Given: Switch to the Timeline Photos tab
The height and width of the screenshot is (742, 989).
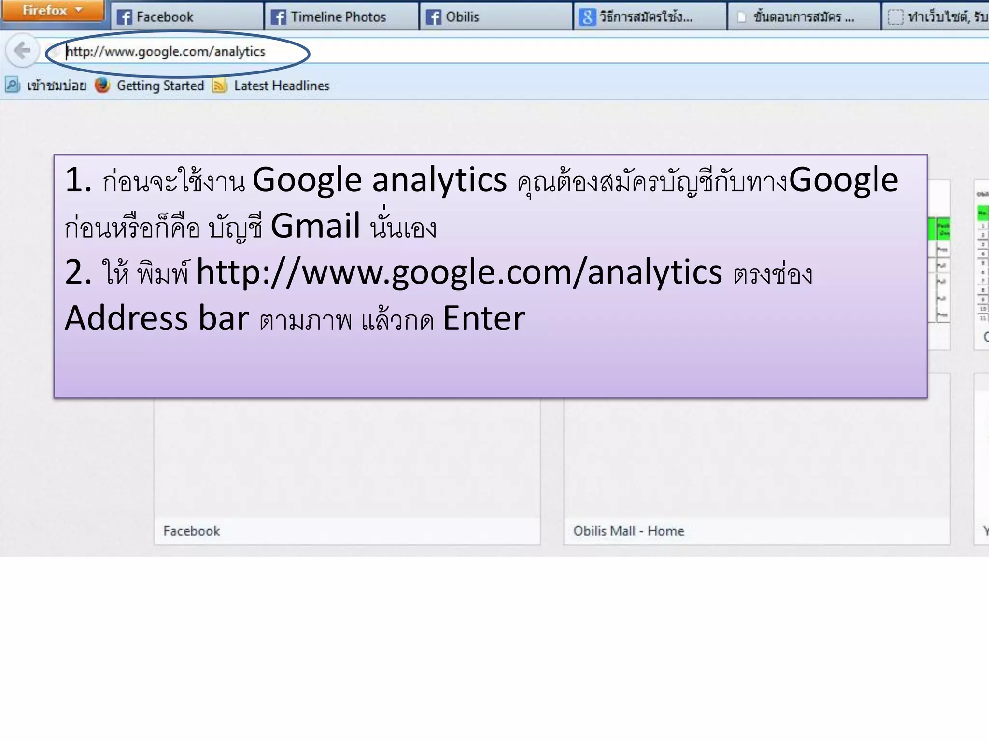Looking at the screenshot, I should click(x=338, y=17).
